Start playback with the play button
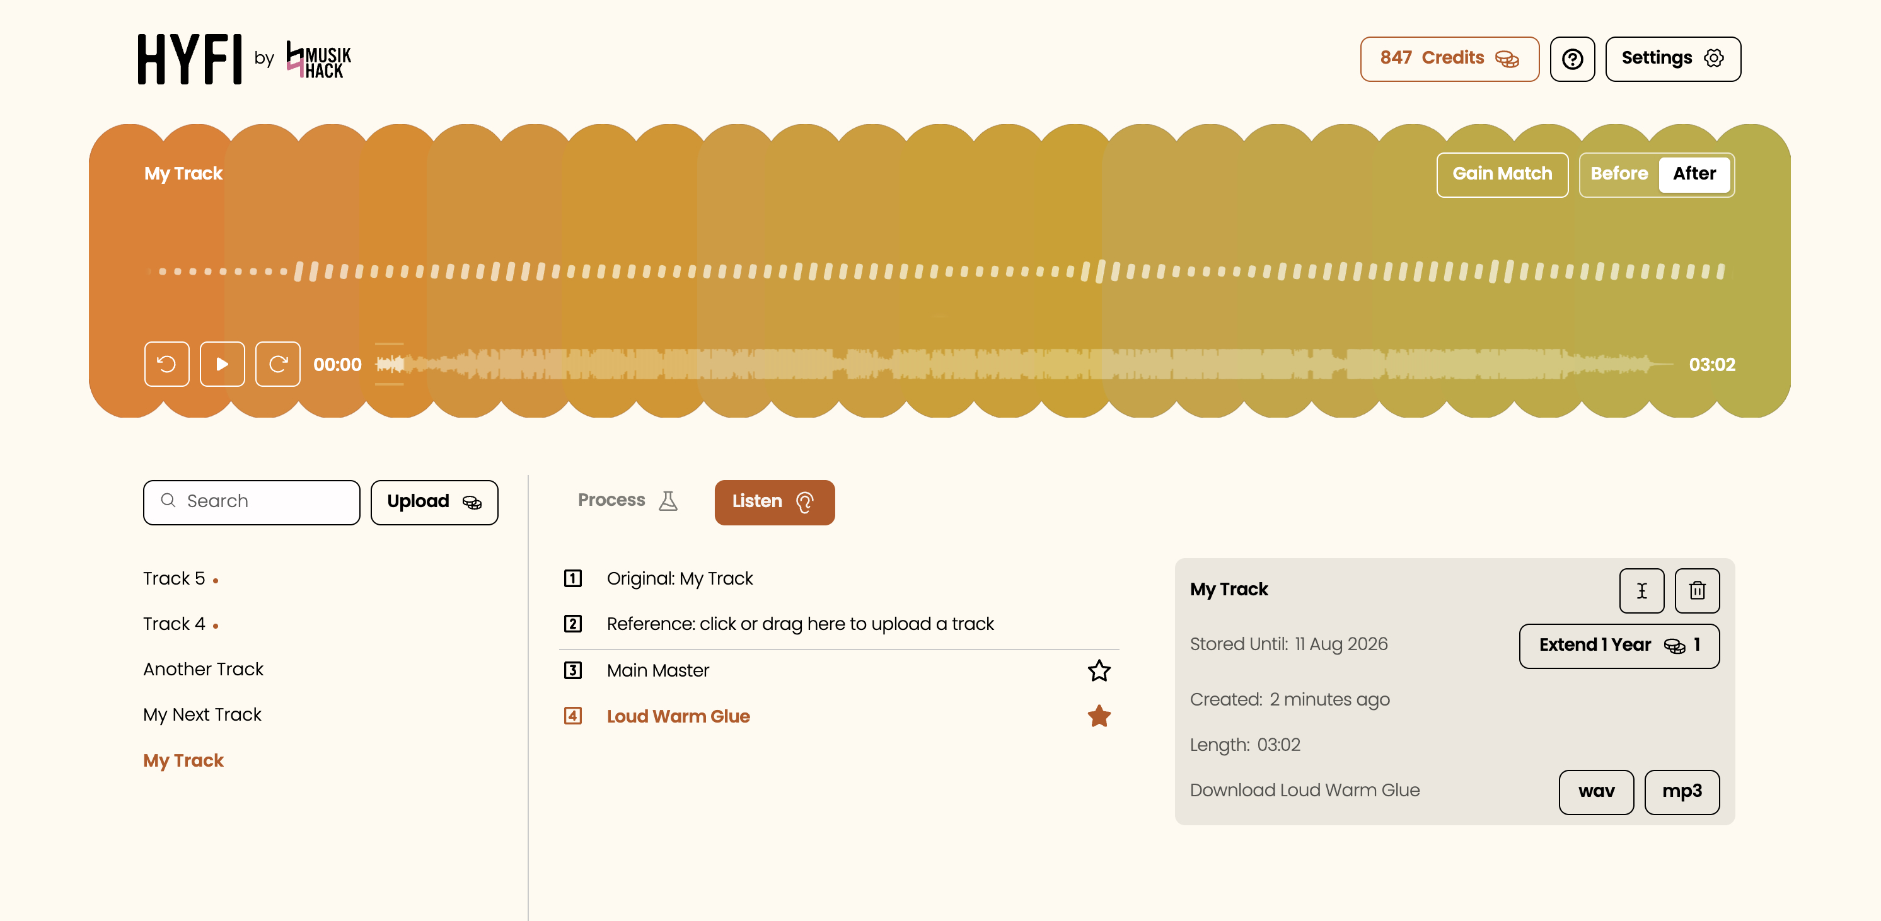 [x=222, y=364]
